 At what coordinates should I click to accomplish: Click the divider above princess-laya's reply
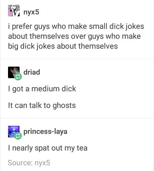(x=77, y=118)
